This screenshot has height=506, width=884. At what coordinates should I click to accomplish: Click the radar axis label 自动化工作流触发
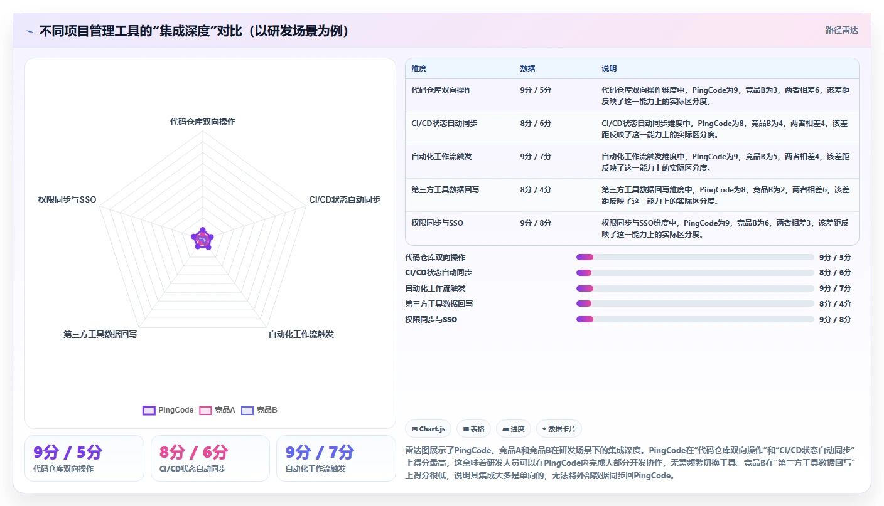(301, 334)
